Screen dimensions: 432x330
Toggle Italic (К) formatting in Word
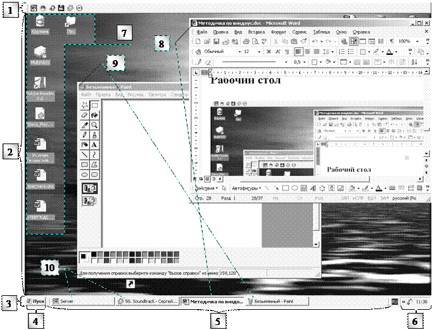pyautogui.click(x=278, y=52)
